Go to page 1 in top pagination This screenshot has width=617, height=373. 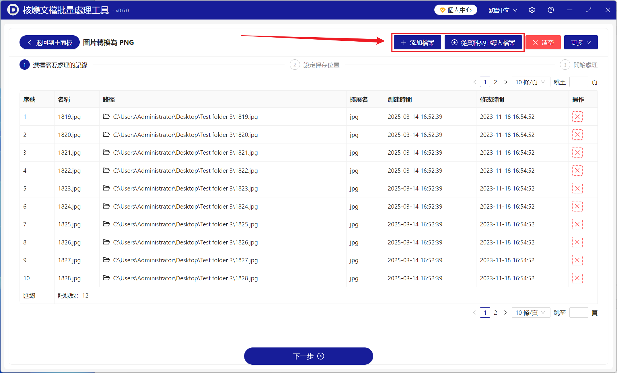pos(485,82)
